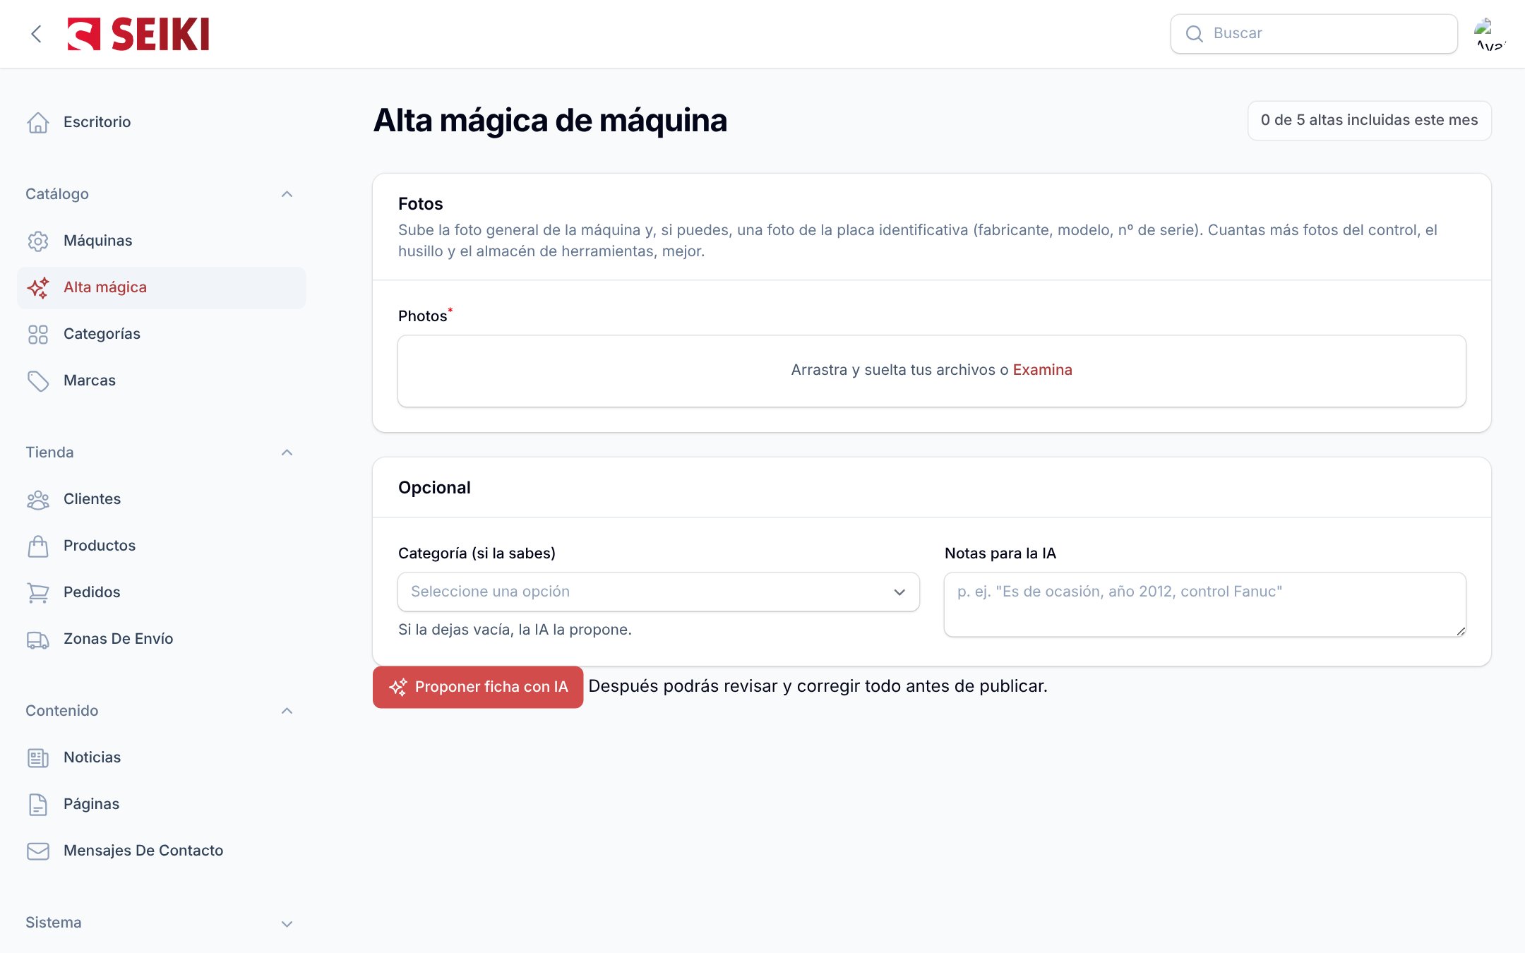Go to Máquinas in the sidebar
This screenshot has width=1525, height=953.
[162, 241]
